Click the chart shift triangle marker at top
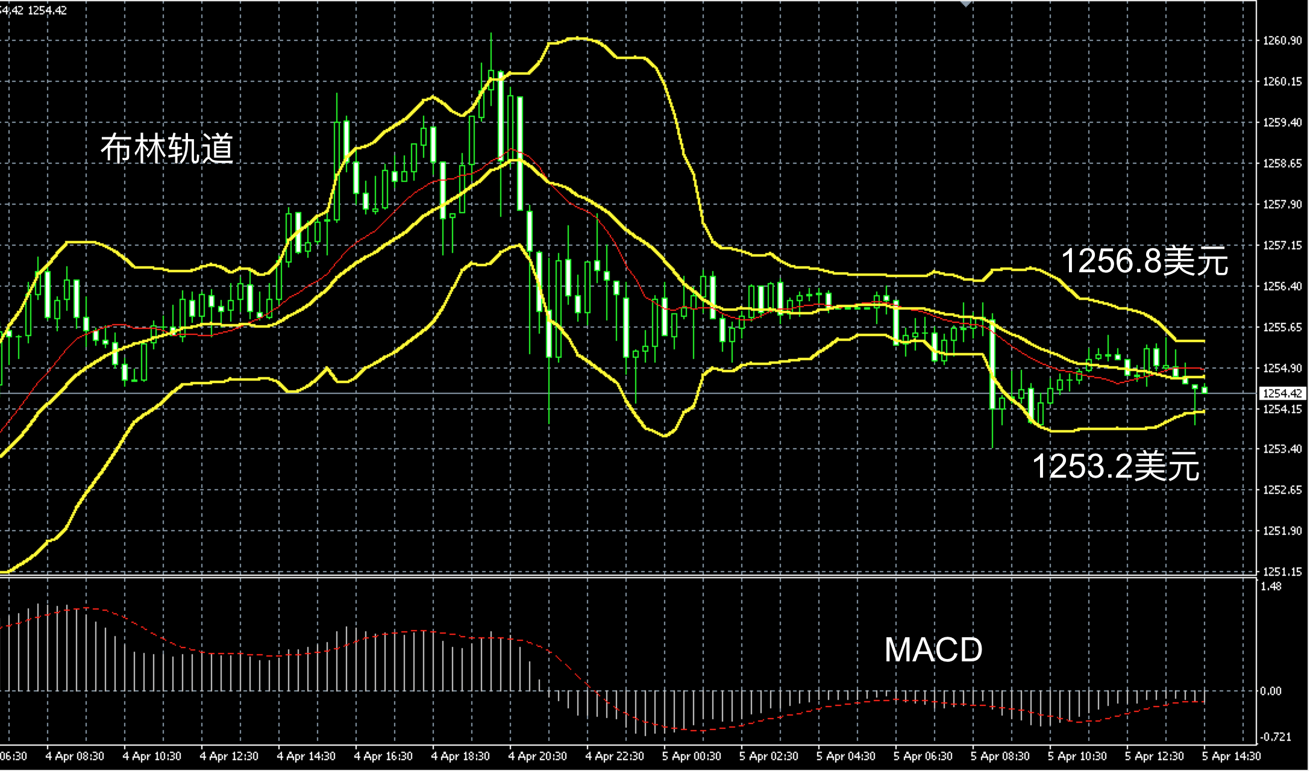 [x=965, y=4]
